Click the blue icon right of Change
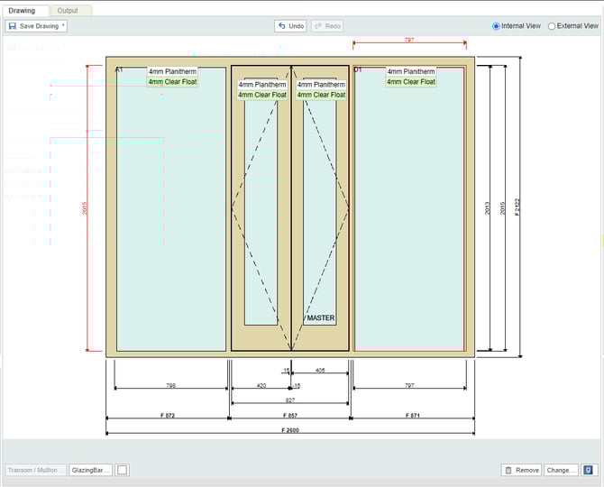Image resolution: width=604 pixels, height=487 pixels. coord(589,470)
